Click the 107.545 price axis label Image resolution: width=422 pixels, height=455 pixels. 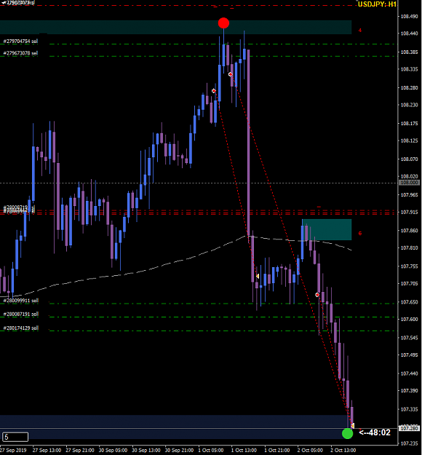pos(409,338)
